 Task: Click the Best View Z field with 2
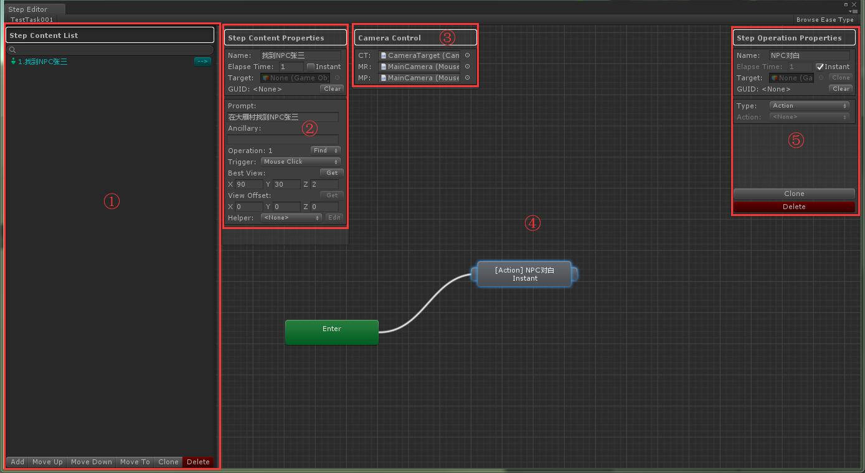click(x=324, y=184)
